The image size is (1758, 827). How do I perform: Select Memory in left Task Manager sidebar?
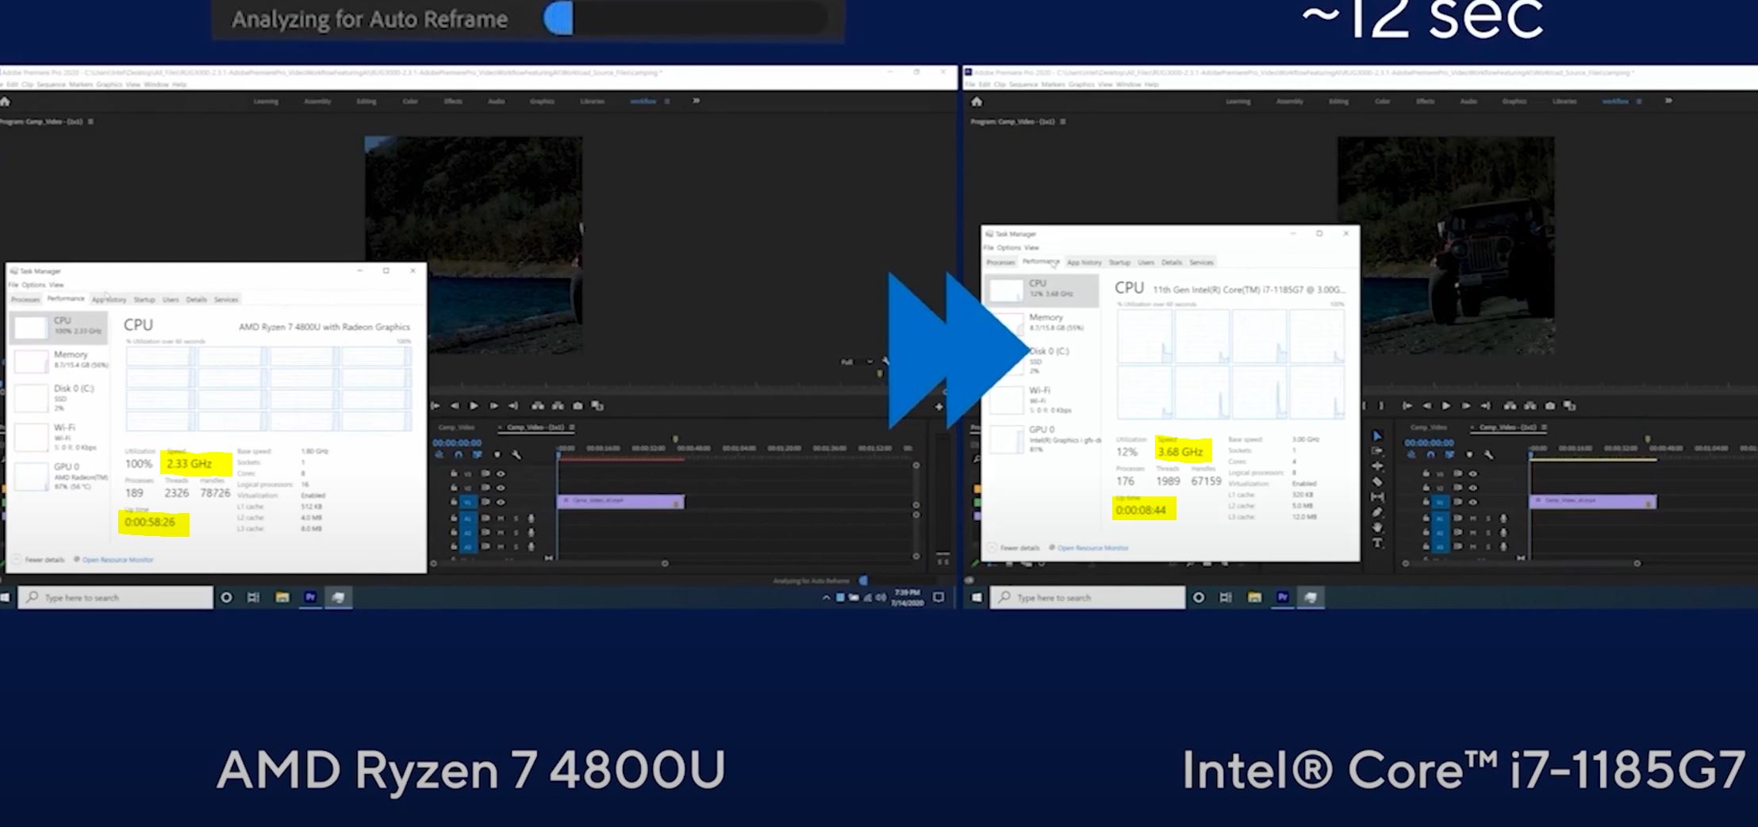click(x=59, y=361)
